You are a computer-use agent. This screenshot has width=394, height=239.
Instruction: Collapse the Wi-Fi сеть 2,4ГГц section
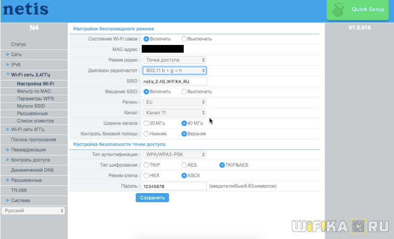(8, 75)
